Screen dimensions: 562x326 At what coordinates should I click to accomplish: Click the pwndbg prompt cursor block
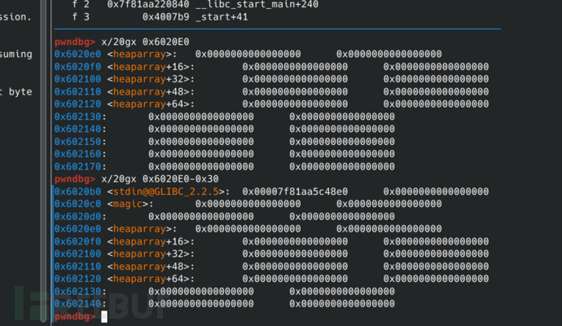(x=104, y=317)
